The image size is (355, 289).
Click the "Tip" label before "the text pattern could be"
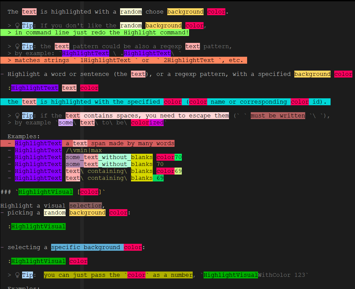tap(27, 47)
